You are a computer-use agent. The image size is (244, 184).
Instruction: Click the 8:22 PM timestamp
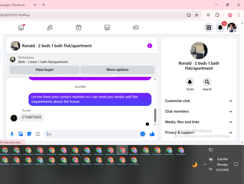tap(80, 87)
